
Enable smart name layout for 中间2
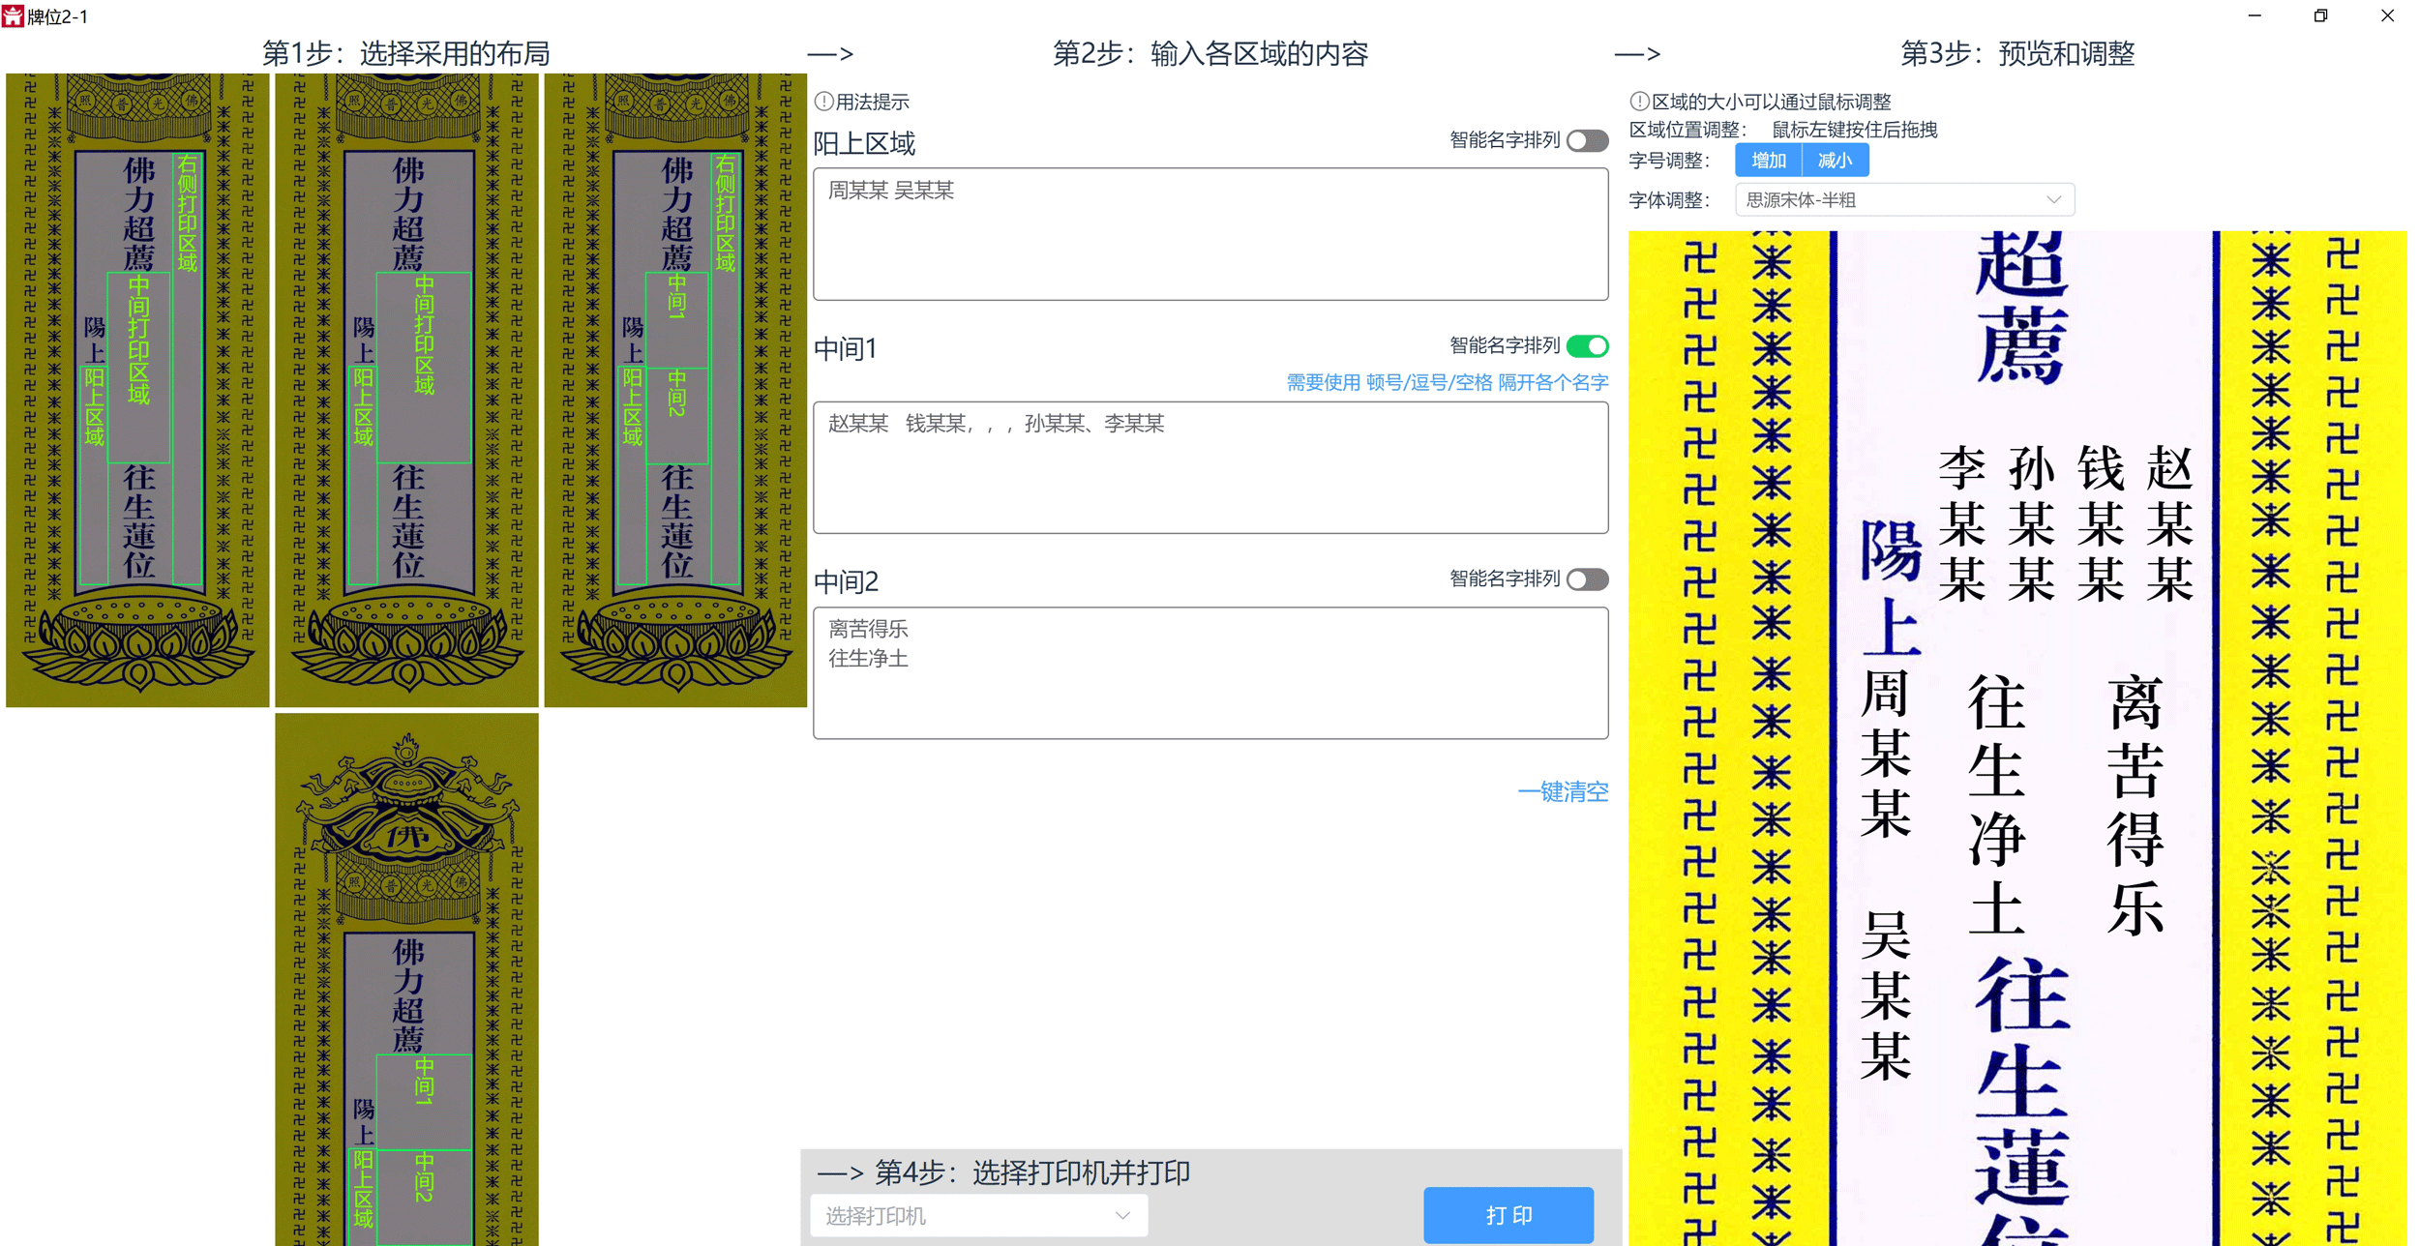(x=1587, y=579)
